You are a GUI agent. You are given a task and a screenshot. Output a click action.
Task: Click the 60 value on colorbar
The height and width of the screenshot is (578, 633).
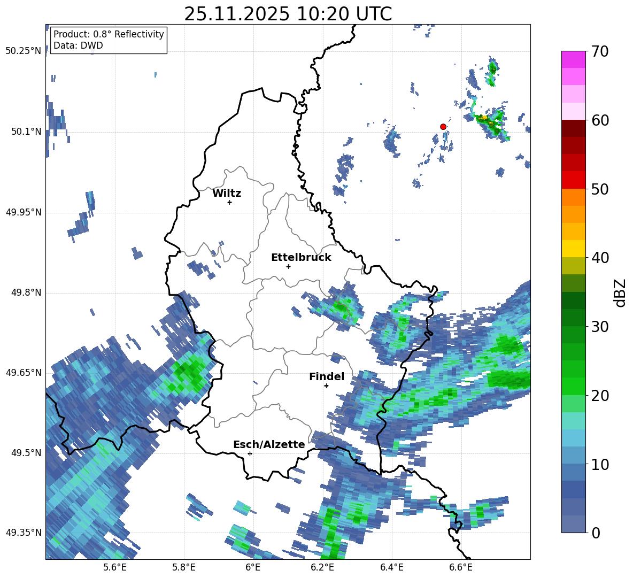click(x=600, y=120)
